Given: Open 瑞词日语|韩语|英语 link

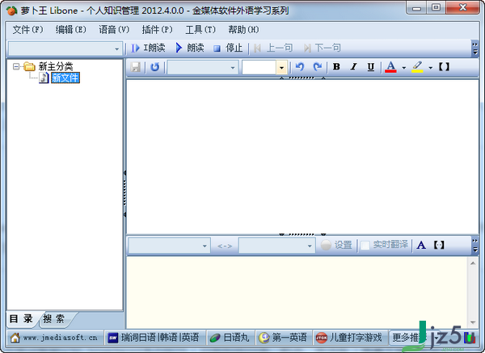Looking at the screenshot, I should [x=154, y=338].
